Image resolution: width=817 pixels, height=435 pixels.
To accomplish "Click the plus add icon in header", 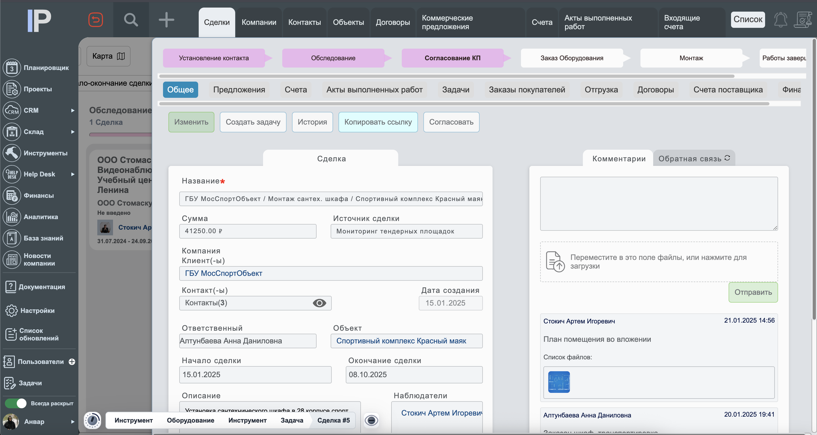I will pyautogui.click(x=166, y=20).
